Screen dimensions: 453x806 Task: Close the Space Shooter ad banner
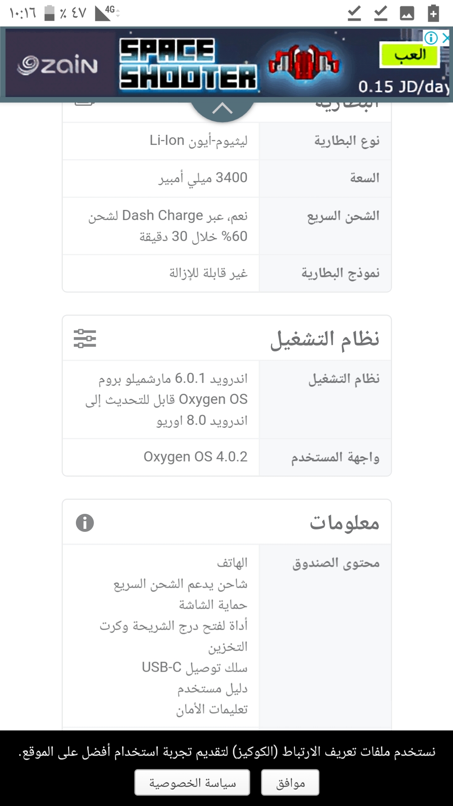[446, 38]
